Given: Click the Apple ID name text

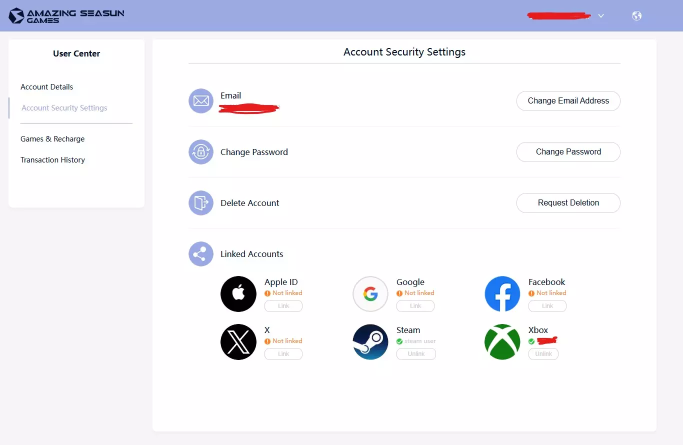Looking at the screenshot, I should coord(281,282).
